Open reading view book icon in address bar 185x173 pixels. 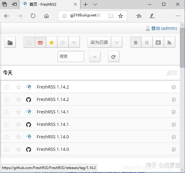click(x=111, y=16)
